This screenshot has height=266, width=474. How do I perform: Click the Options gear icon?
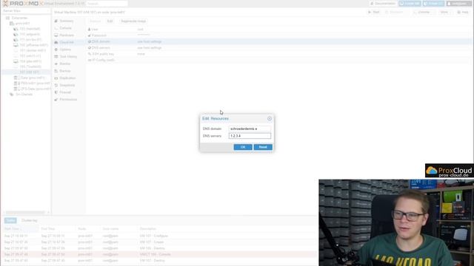click(x=56, y=50)
